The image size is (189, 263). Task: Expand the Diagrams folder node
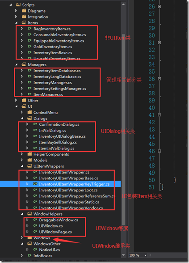coord(16,11)
